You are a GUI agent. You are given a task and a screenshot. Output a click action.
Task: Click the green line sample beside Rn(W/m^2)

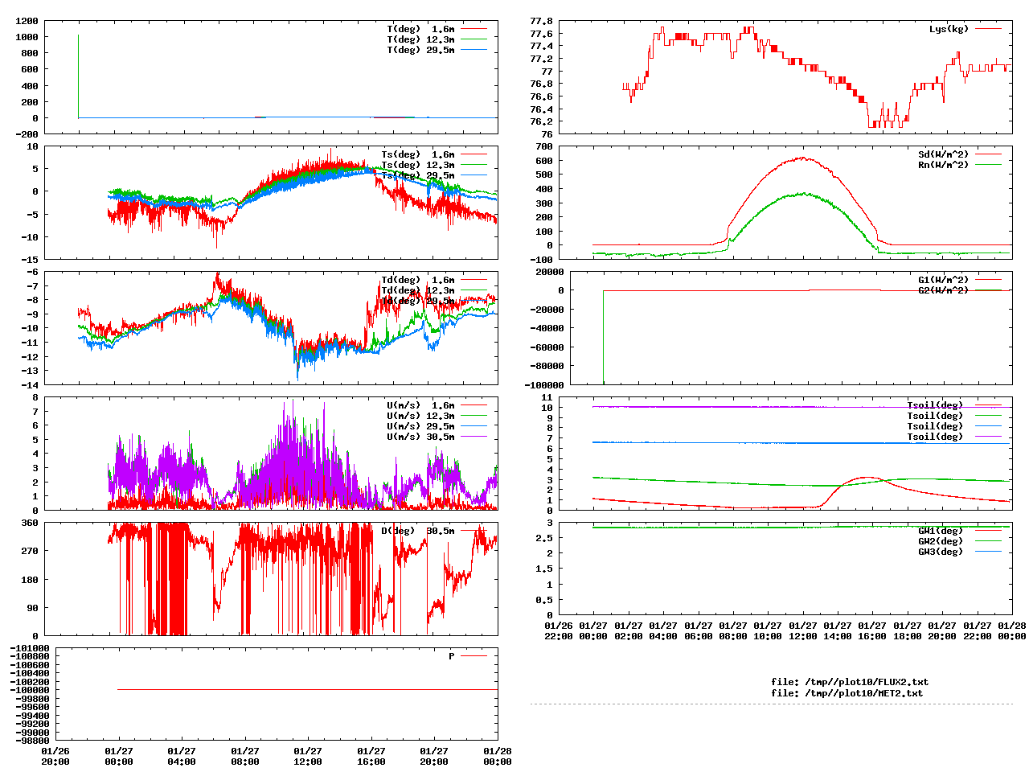point(989,165)
